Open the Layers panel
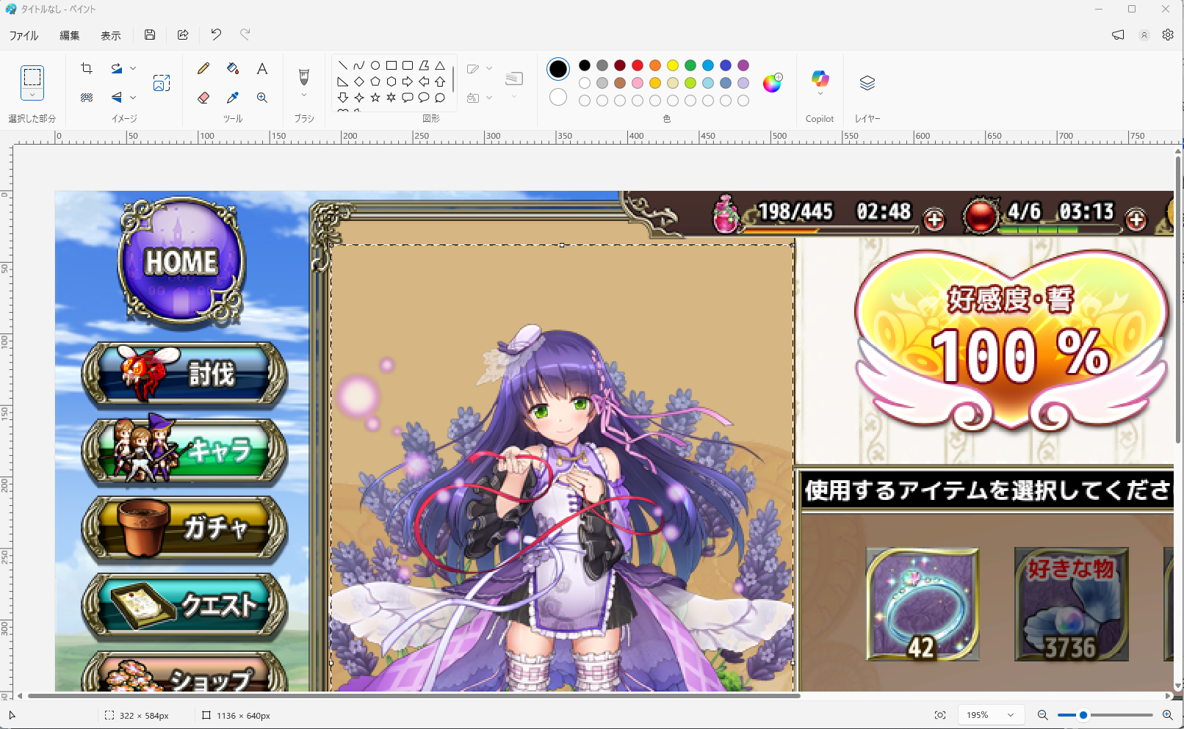 pos(867,83)
